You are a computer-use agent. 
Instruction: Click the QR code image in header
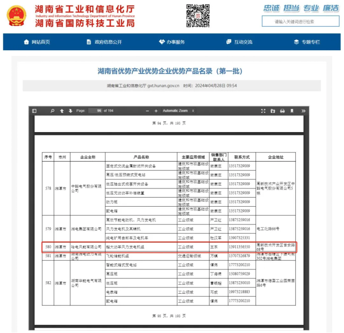point(198,15)
